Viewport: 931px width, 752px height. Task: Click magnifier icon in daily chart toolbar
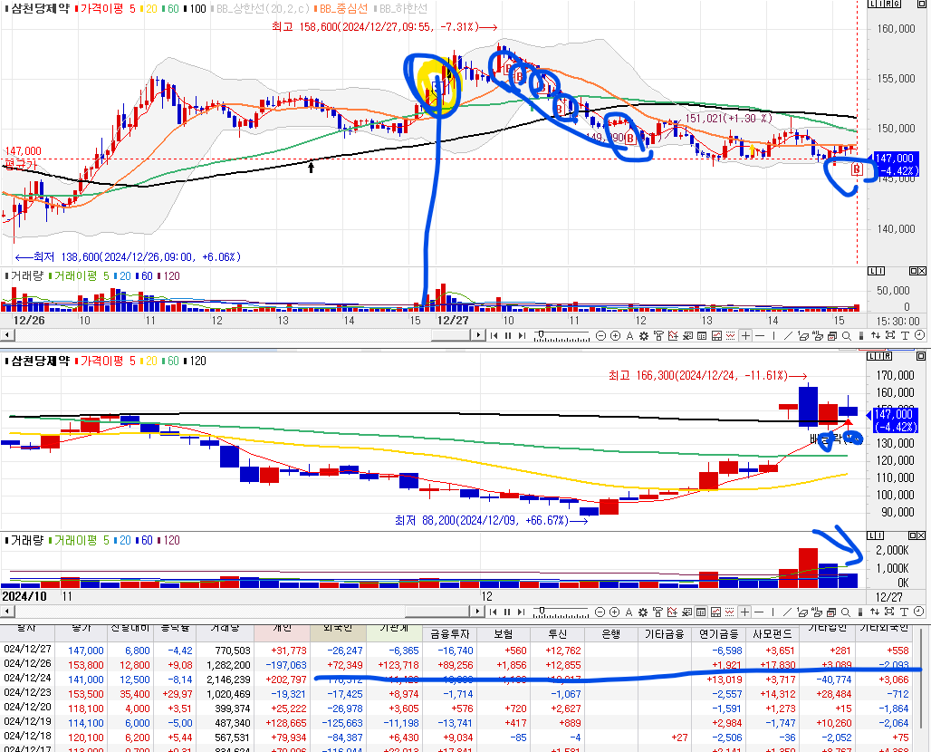pyautogui.click(x=846, y=612)
